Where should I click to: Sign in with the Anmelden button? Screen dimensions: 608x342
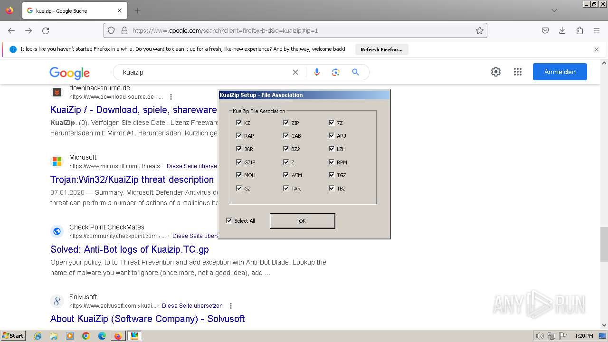point(560,72)
